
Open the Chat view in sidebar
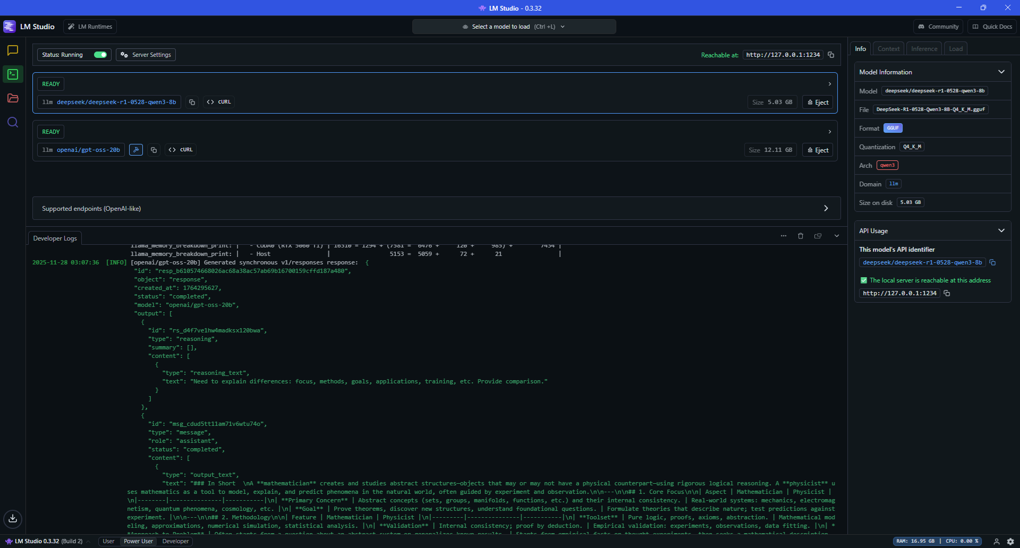click(x=13, y=50)
